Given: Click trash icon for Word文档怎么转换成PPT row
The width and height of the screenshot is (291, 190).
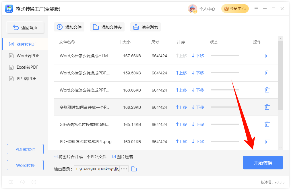Looking at the screenshot, I should pos(267,90).
